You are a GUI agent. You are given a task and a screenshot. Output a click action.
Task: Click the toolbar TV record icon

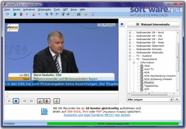pyautogui.click(x=34, y=14)
